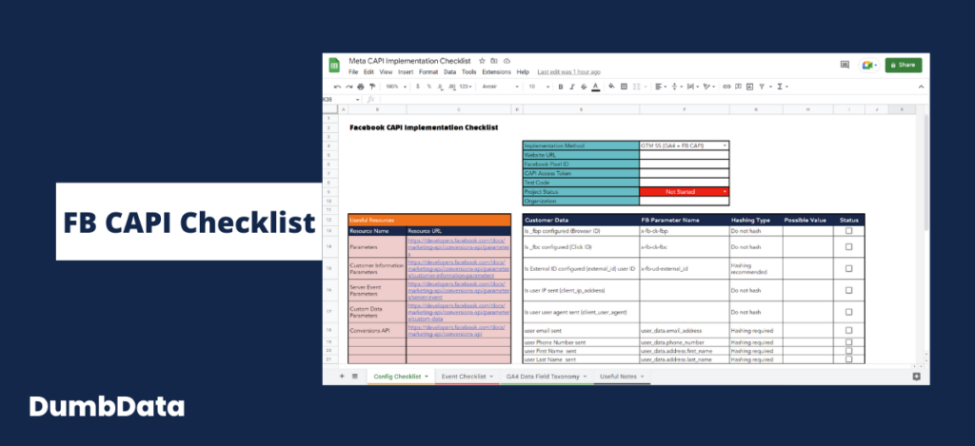Image resolution: width=975 pixels, height=446 pixels.
Task: Open the Functions sigma menu
Action: pos(783,87)
